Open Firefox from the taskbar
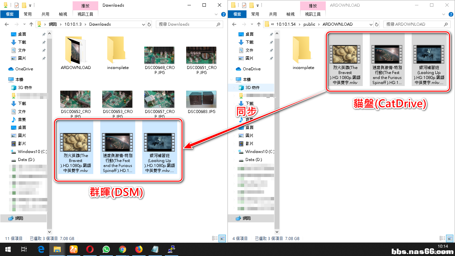This screenshot has width=455, height=256. (x=139, y=249)
